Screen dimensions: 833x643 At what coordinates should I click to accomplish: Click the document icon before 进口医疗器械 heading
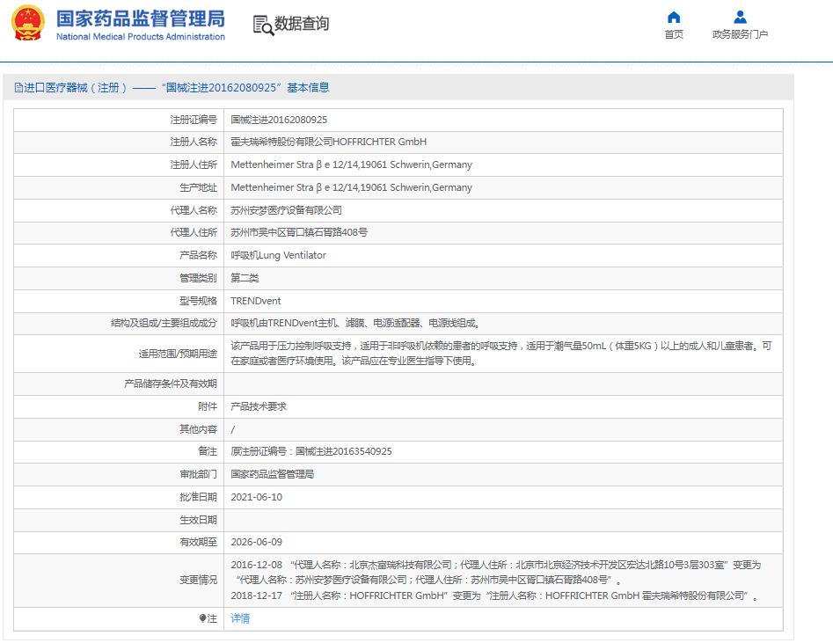pyautogui.click(x=18, y=87)
